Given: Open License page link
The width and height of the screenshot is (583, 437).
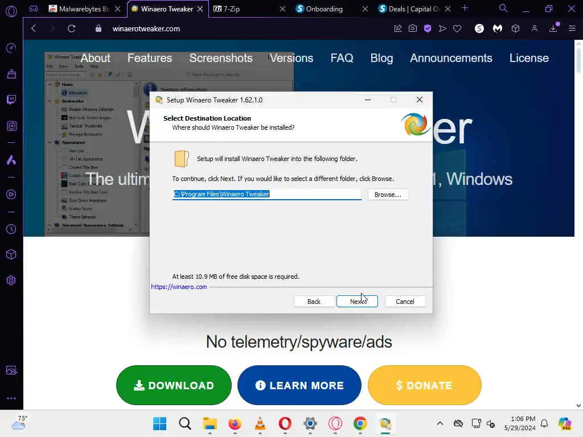Looking at the screenshot, I should [529, 58].
